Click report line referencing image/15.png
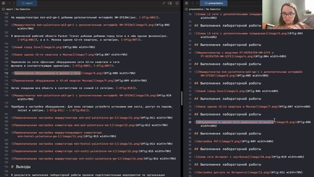Viewport: 314px width, 177px height. (91, 151)
